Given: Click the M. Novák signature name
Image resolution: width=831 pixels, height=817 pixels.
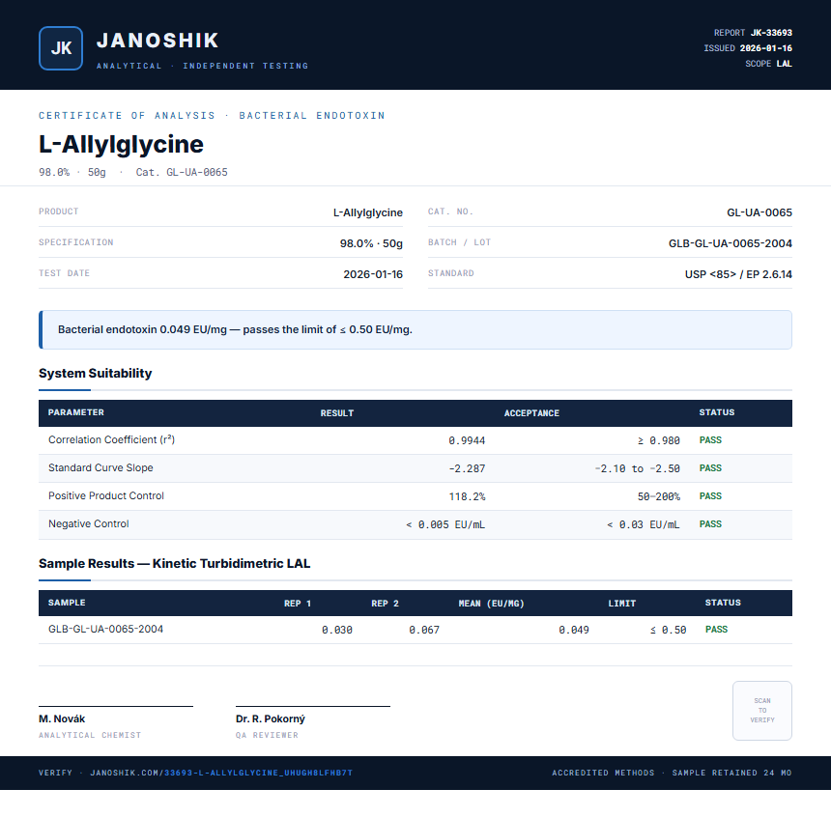Looking at the screenshot, I should click(x=62, y=719).
